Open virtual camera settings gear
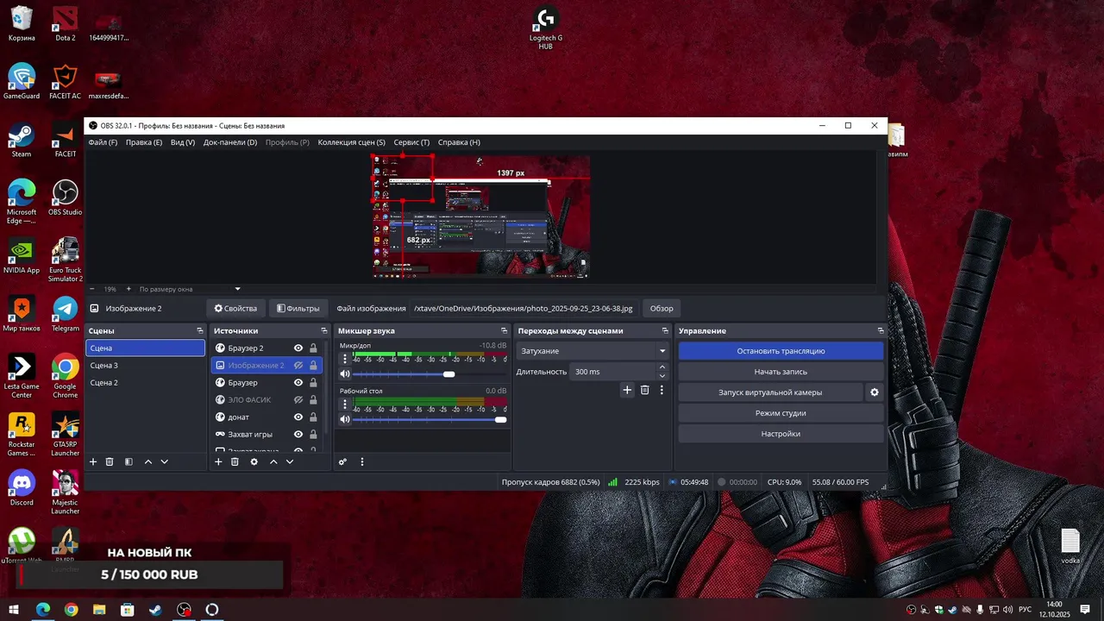This screenshot has height=621, width=1104. point(874,392)
